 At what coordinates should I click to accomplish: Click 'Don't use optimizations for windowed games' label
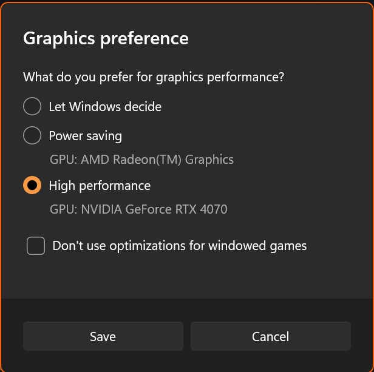coord(180,246)
